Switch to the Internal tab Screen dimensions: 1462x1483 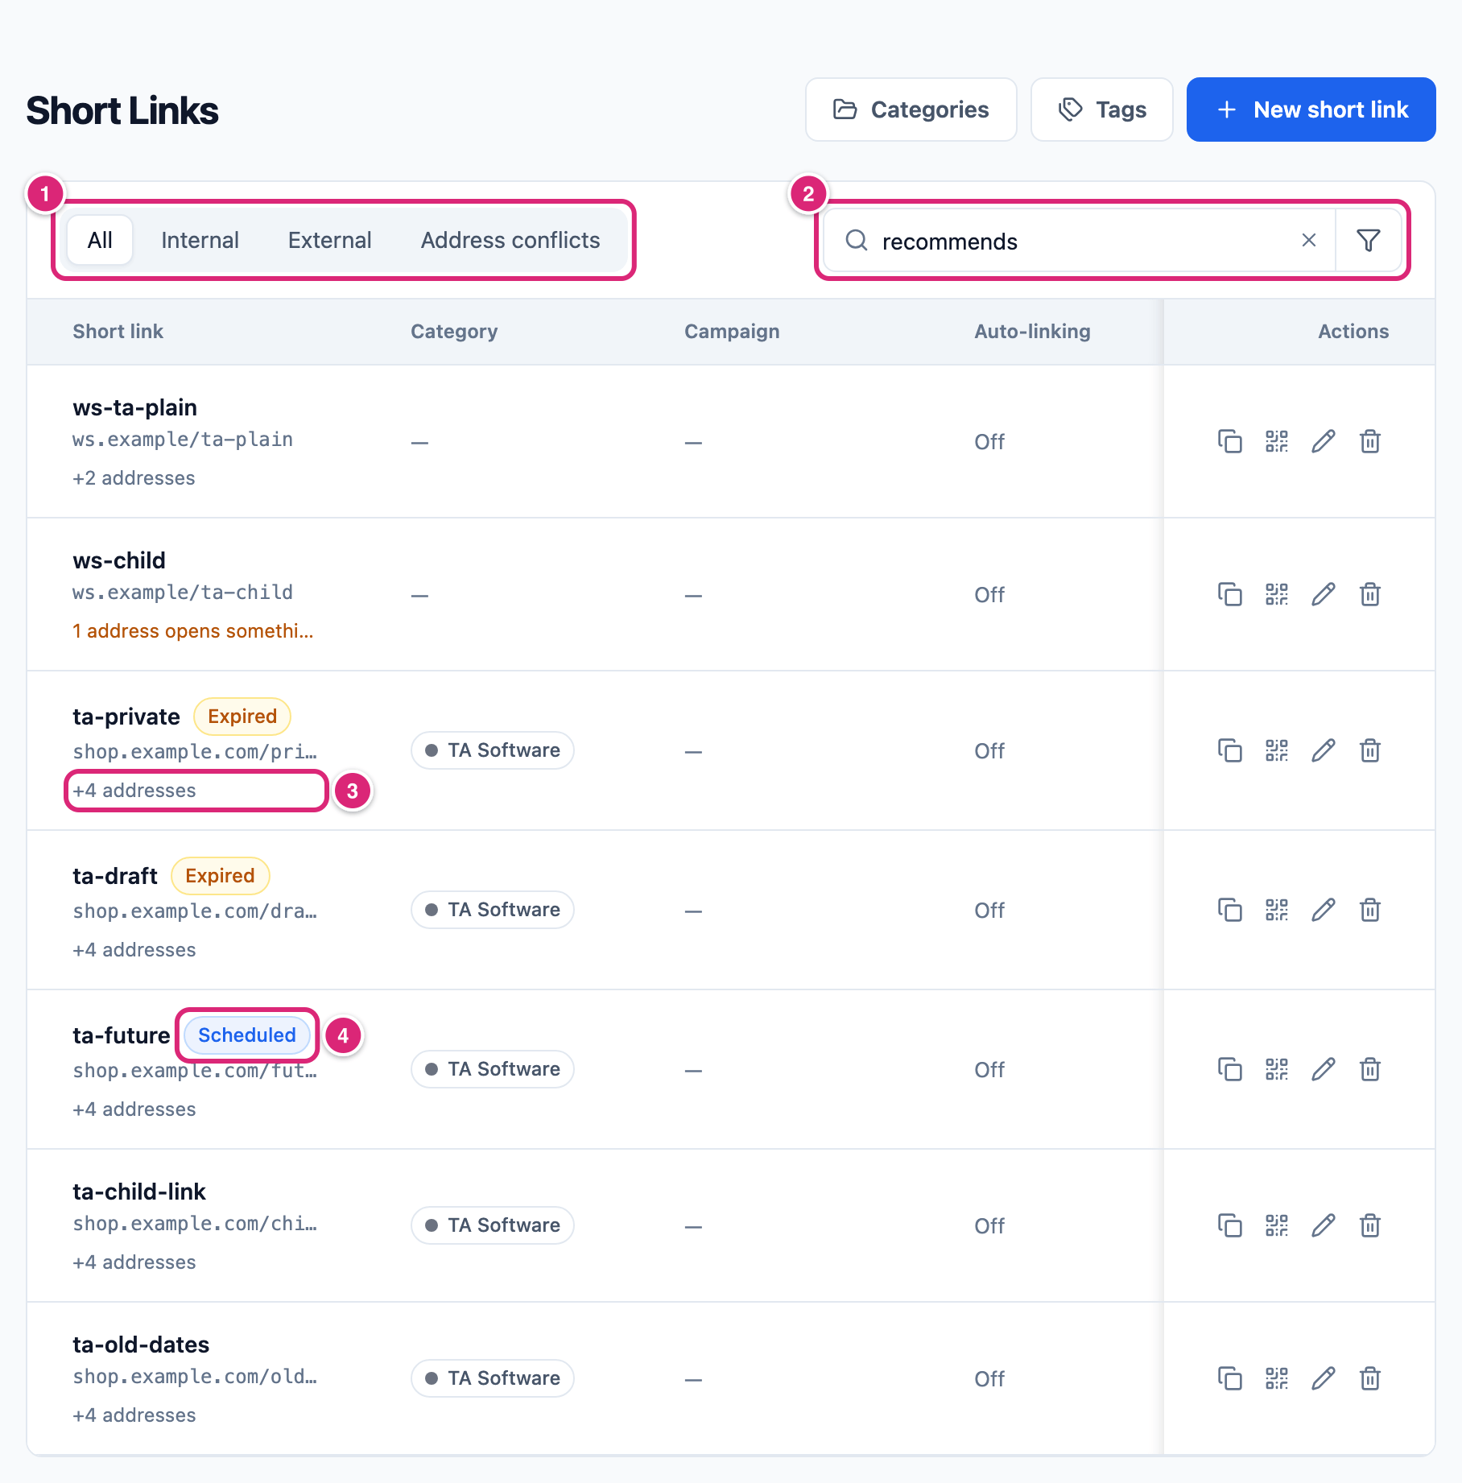[200, 240]
